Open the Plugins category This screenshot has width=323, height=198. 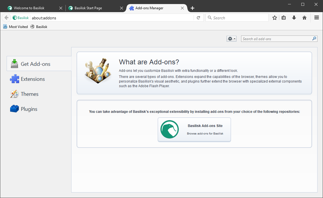point(29,109)
